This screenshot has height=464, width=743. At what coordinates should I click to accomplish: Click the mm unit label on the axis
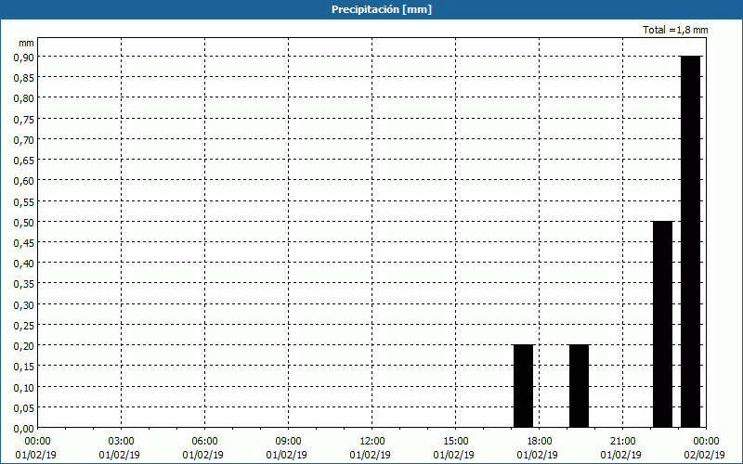pyautogui.click(x=26, y=43)
